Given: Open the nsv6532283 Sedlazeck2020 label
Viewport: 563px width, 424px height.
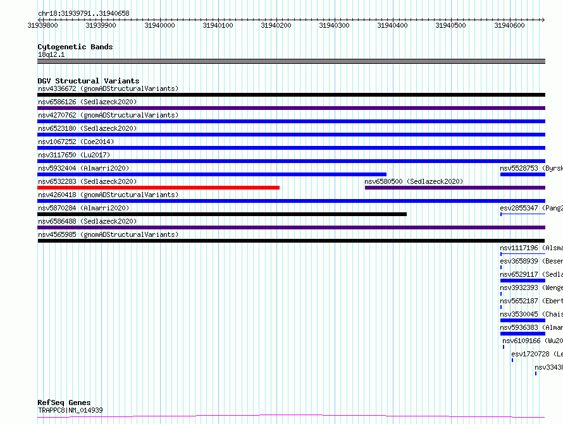Looking at the screenshot, I should [x=87, y=181].
